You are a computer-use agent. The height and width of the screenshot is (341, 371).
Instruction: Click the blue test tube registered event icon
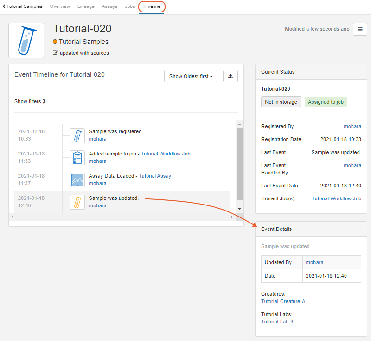point(77,136)
